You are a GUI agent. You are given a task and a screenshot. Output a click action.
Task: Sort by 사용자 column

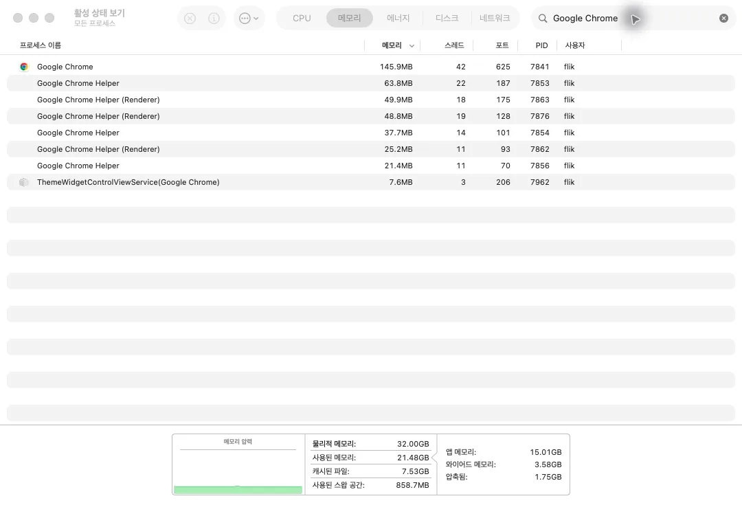pos(575,45)
